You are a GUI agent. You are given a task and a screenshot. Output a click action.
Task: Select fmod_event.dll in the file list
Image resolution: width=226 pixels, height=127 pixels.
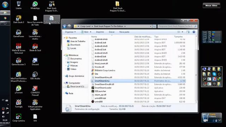[x=101, y=64]
